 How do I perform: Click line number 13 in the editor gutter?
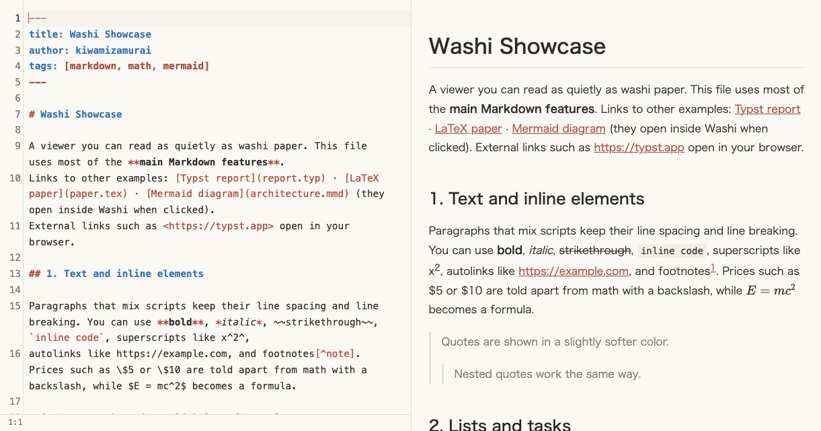(x=15, y=274)
